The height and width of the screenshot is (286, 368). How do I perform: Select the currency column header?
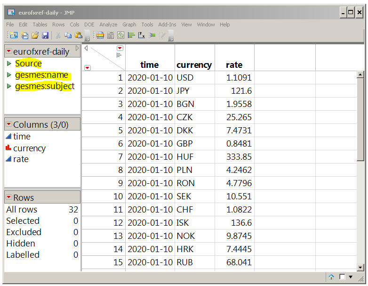tap(194, 65)
